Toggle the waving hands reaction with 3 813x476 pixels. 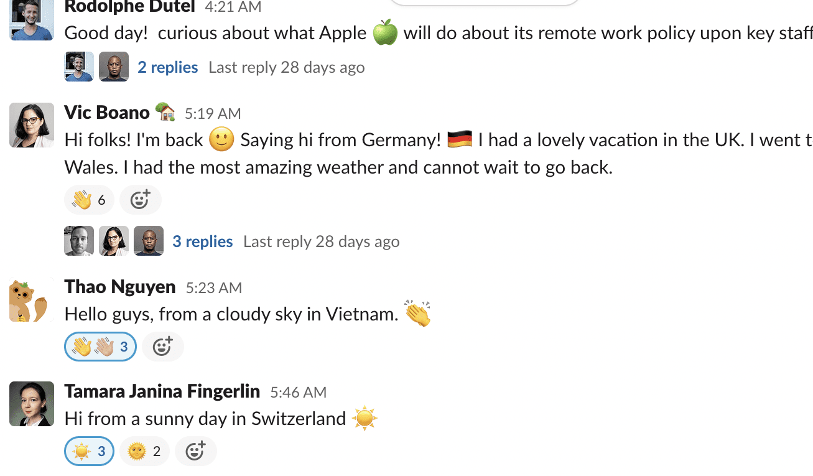100,347
